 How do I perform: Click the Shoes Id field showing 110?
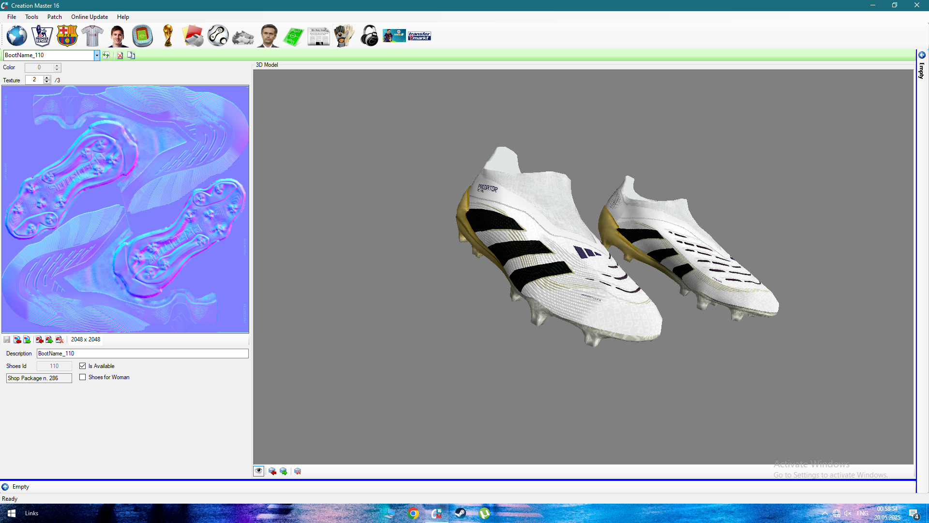54,366
